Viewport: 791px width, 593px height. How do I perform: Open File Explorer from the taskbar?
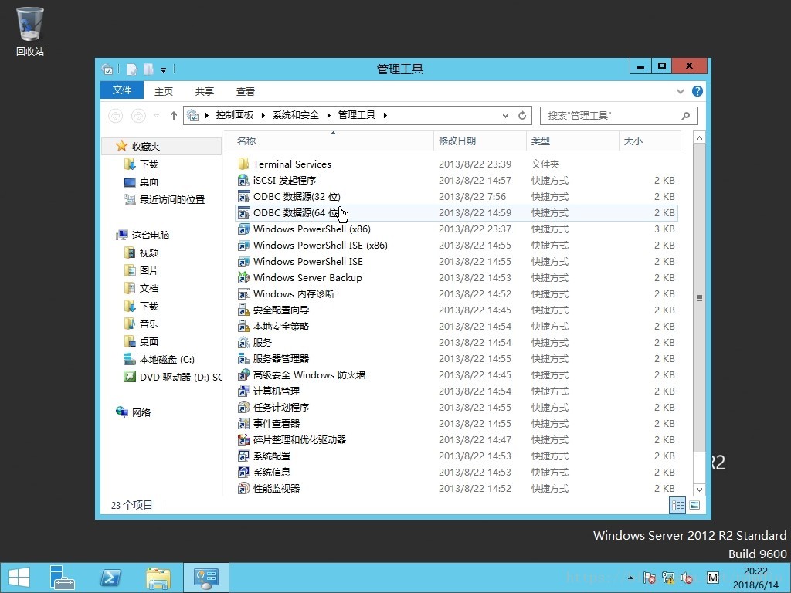158,578
